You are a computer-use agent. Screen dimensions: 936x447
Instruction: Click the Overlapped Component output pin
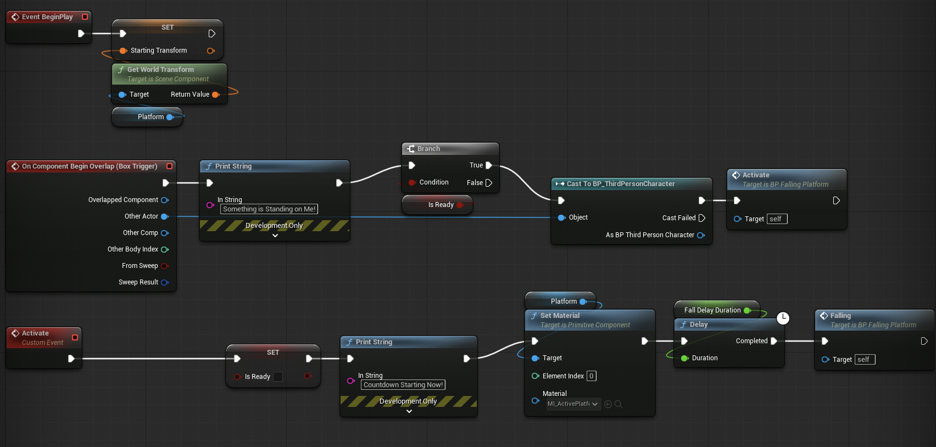(165, 200)
